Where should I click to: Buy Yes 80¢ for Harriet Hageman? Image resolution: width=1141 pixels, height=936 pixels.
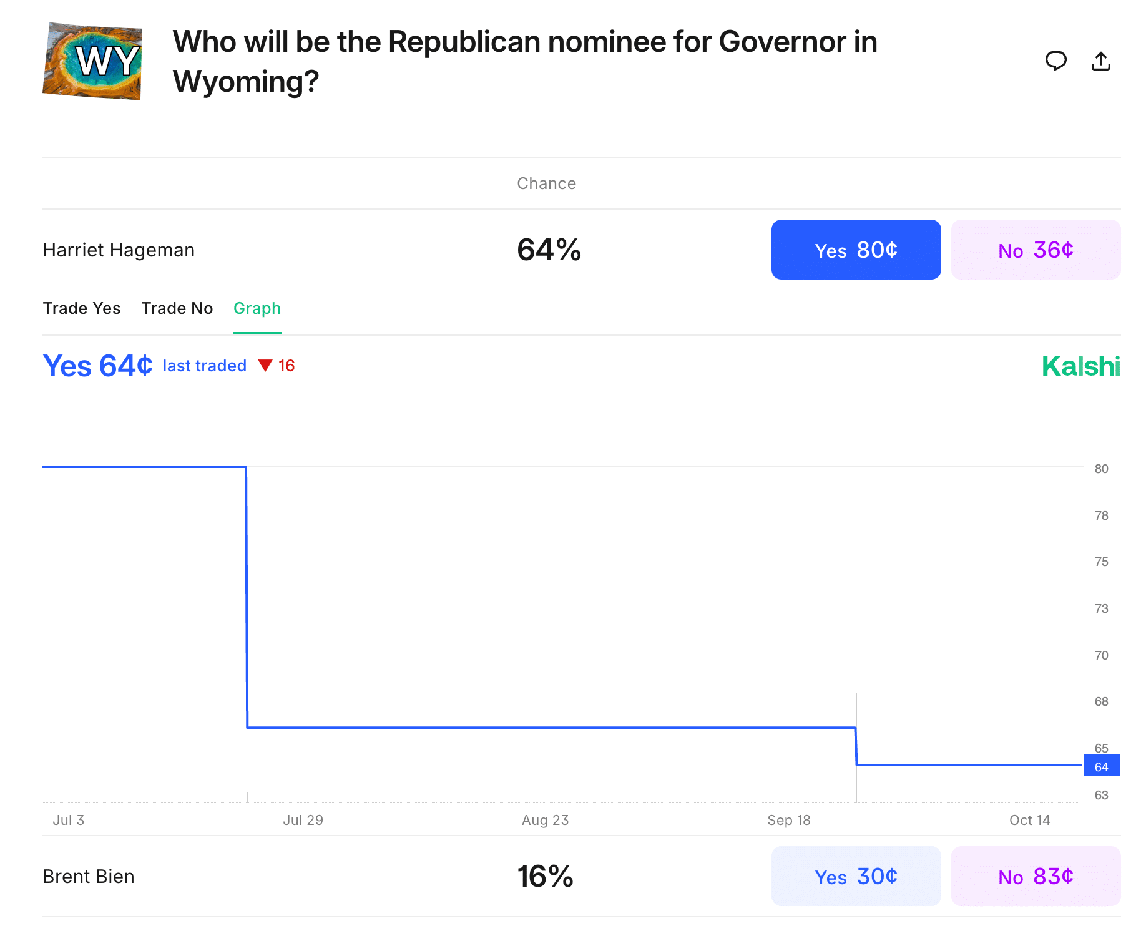click(x=856, y=250)
